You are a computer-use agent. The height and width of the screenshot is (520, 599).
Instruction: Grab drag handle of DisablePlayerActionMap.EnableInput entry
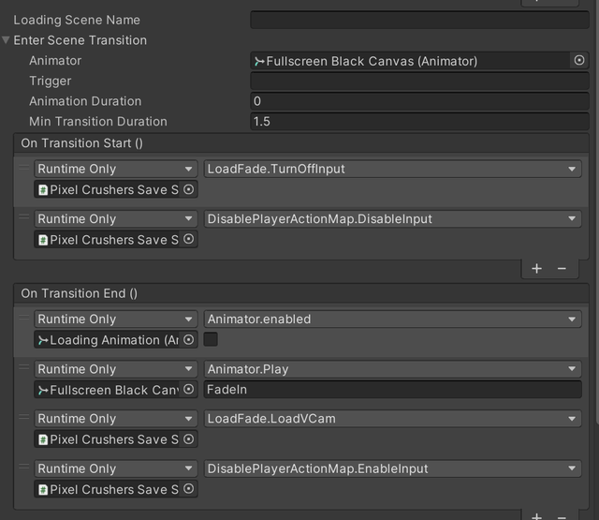(x=24, y=467)
